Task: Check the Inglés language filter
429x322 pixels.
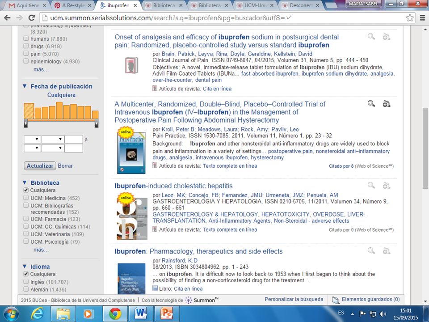Action: point(26,281)
